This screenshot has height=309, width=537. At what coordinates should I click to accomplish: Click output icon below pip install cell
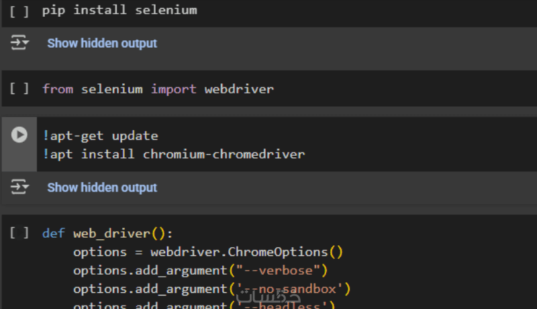pyautogui.click(x=19, y=43)
